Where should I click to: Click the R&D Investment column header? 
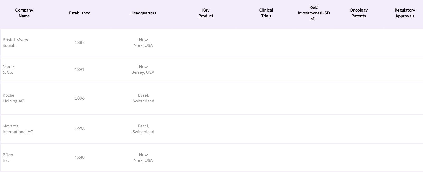314,13
